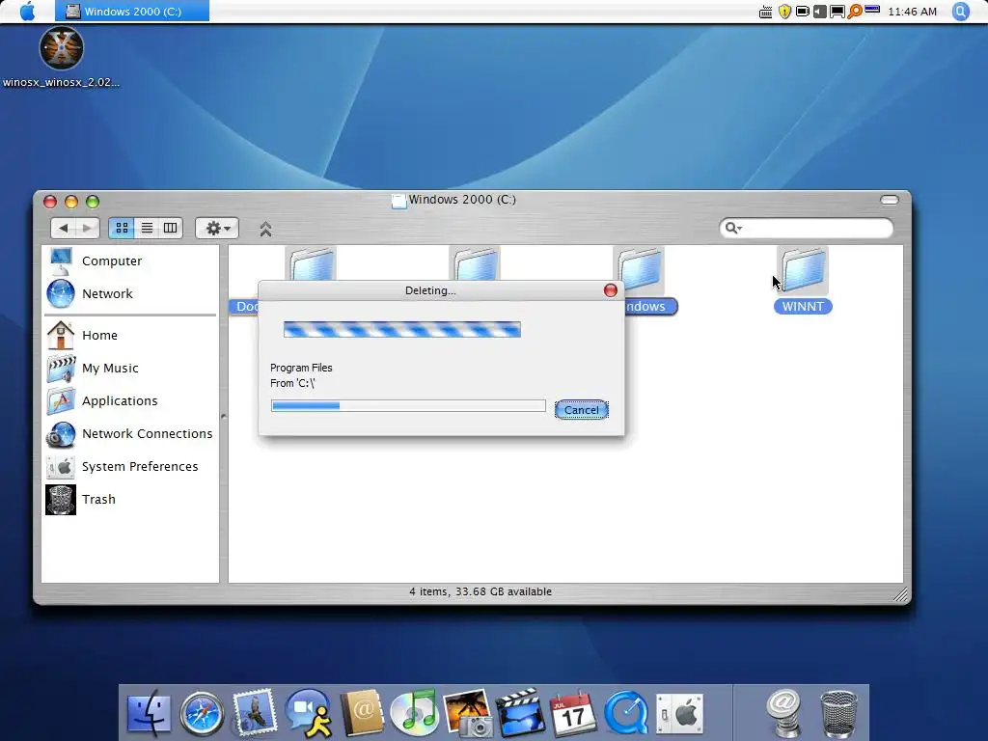988x741 pixels.
Task: Click the window resize grip corner
Action: pos(901,594)
